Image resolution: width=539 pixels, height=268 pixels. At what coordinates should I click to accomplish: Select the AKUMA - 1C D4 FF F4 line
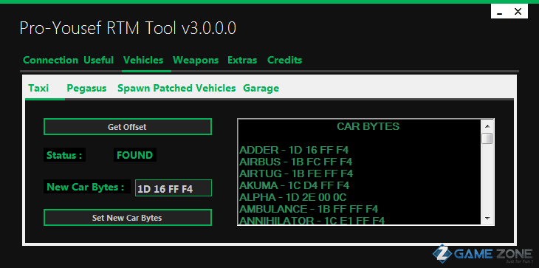[295, 185]
